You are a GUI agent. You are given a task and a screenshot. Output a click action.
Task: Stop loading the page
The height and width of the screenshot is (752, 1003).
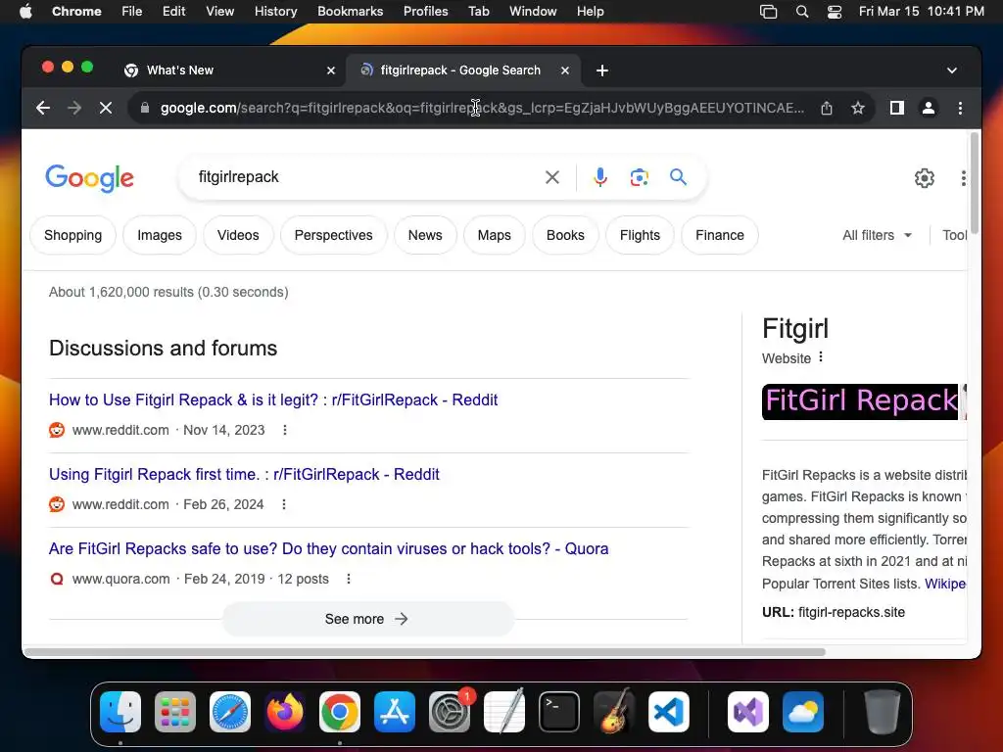pyautogui.click(x=106, y=108)
